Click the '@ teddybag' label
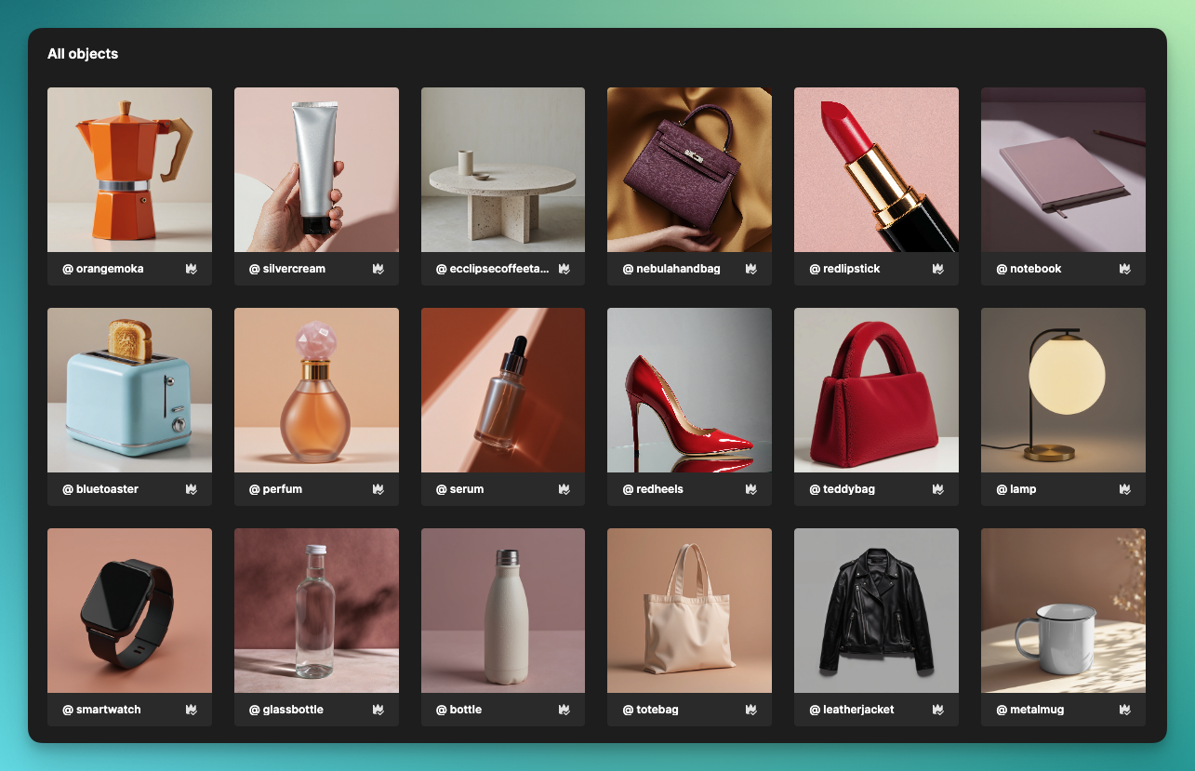 click(842, 489)
